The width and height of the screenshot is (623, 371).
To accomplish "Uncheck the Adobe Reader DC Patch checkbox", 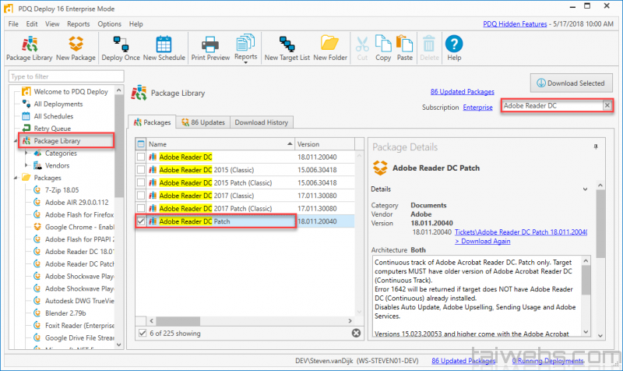I will [x=141, y=221].
